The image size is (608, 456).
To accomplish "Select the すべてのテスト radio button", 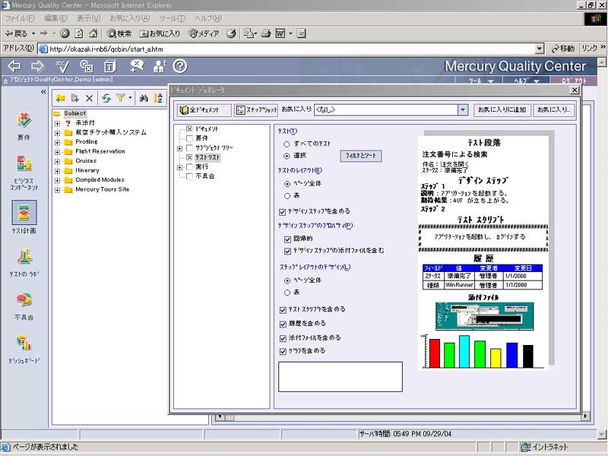I will (x=287, y=144).
